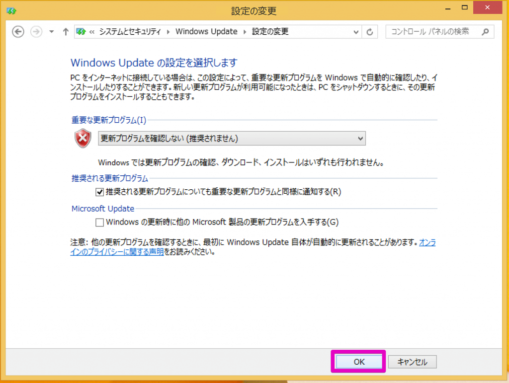Click the システムとセキュリティ breadcrumb
The height and width of the screenshot is (383, 509).
(130, 31)
